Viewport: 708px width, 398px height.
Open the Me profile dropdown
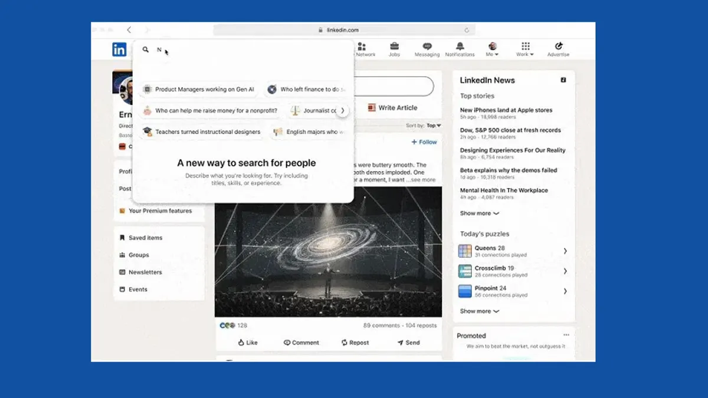pos(492,49)
